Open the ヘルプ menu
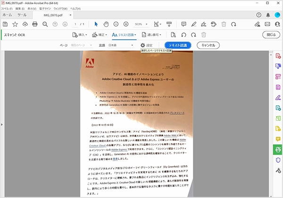The image size is (283, 198). (75, 8)
